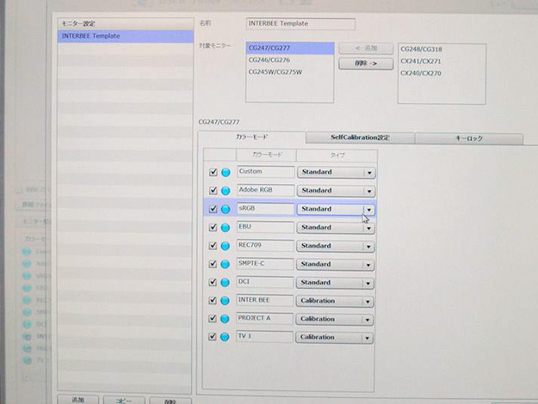
Task: Select CG245W/CG275W in target monitor list
Action: point(290,72)
